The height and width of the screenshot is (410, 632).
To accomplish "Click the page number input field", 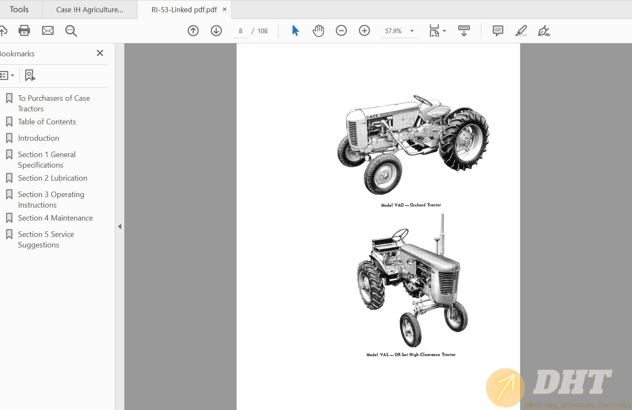I will [241, 31].
